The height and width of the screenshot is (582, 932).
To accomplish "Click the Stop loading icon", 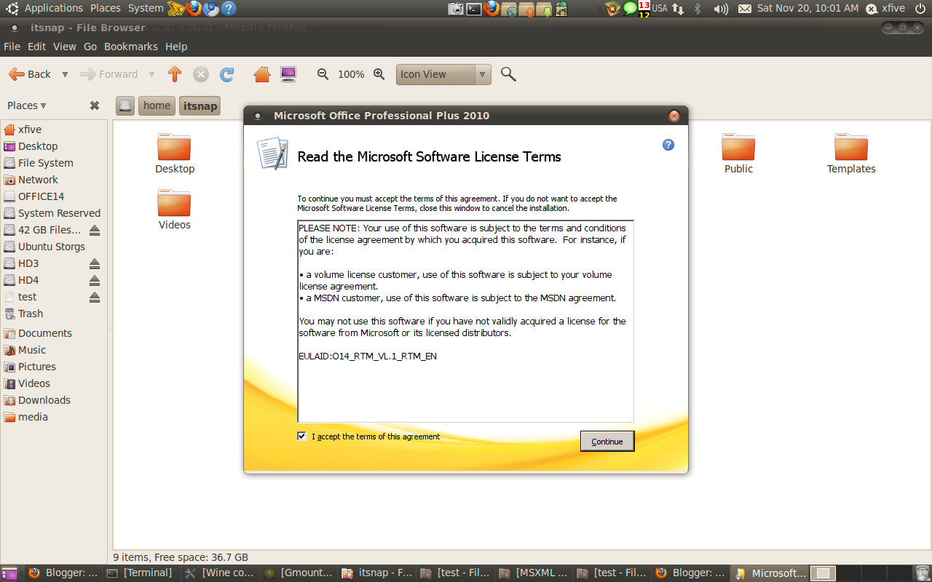I will click(201, 74).
